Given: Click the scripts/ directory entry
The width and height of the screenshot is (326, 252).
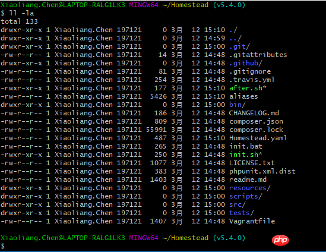Looking at the screenshot, I should 246,196.
